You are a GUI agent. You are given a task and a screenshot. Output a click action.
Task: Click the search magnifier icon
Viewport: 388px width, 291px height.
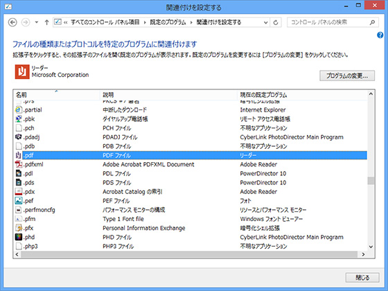pos(372,22)
